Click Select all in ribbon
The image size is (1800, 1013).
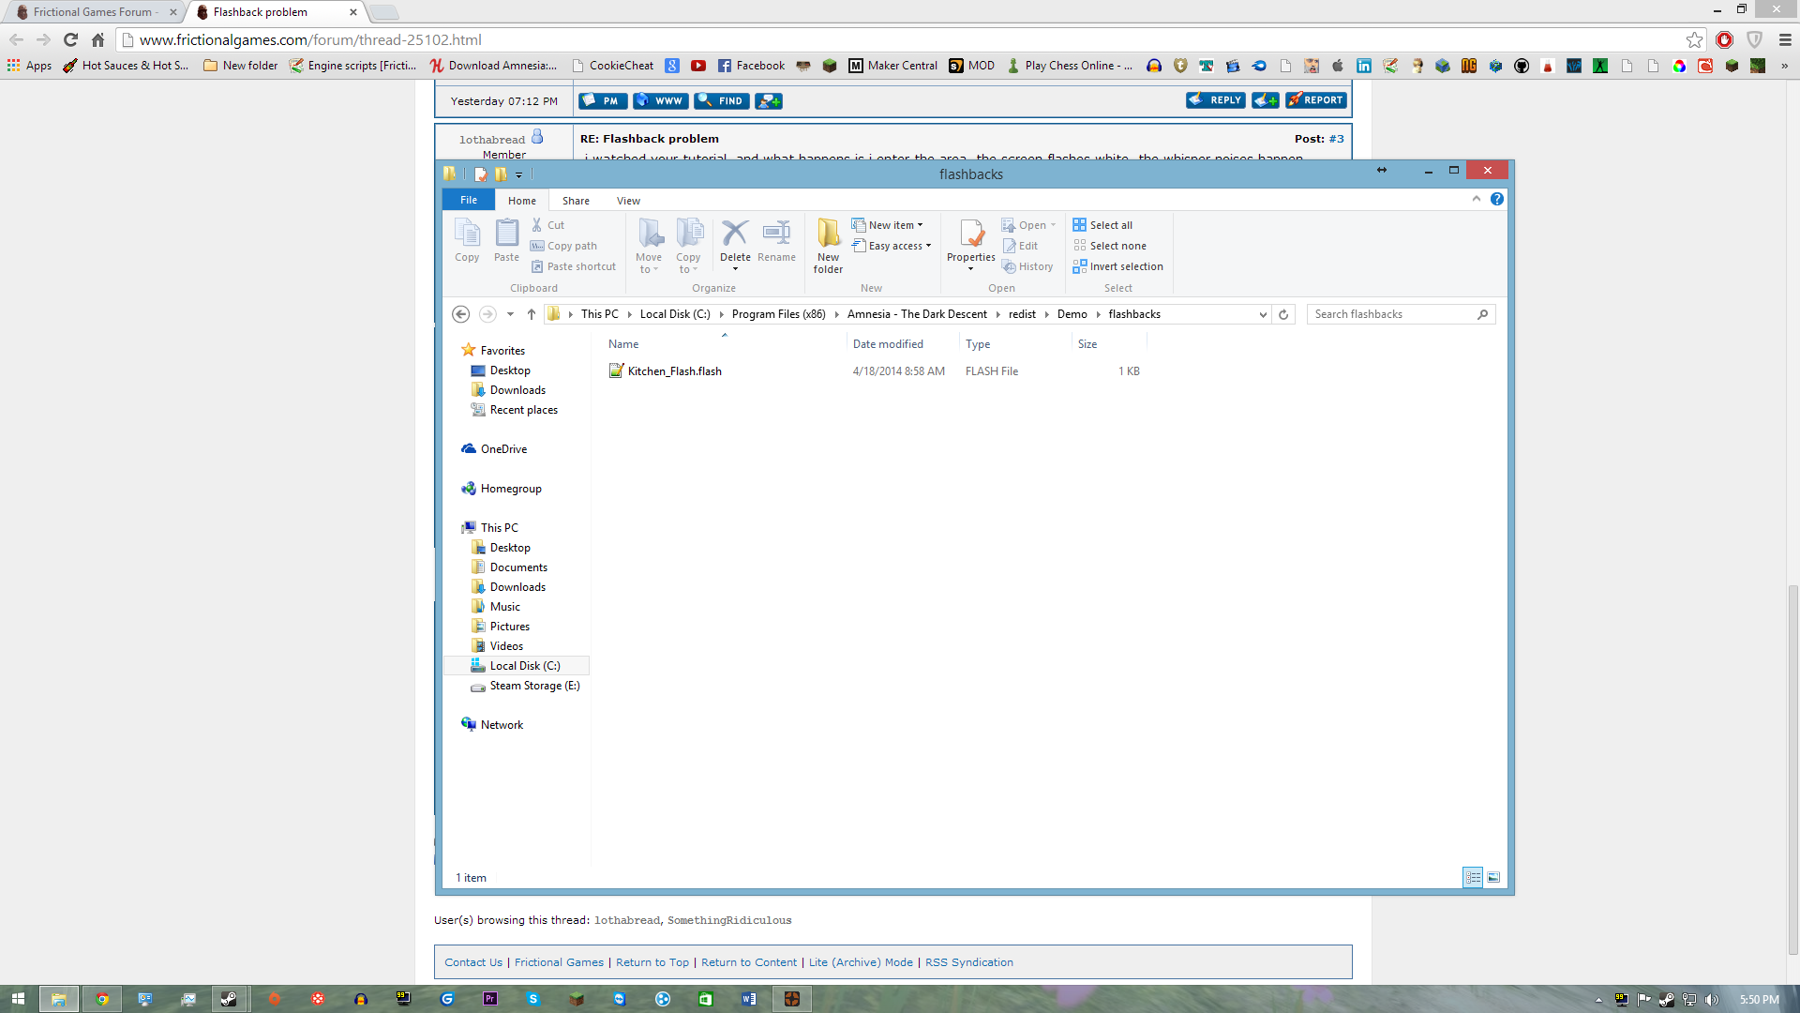(1103, 225)
